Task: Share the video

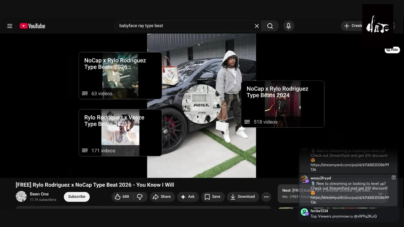Action: pyautogui.click(x=162, y=197)
